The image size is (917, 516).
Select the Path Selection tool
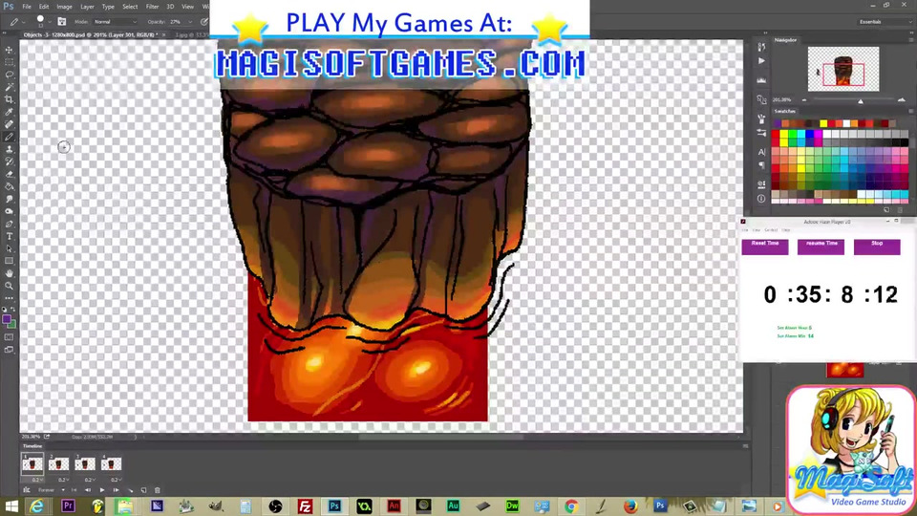[9, 248]
